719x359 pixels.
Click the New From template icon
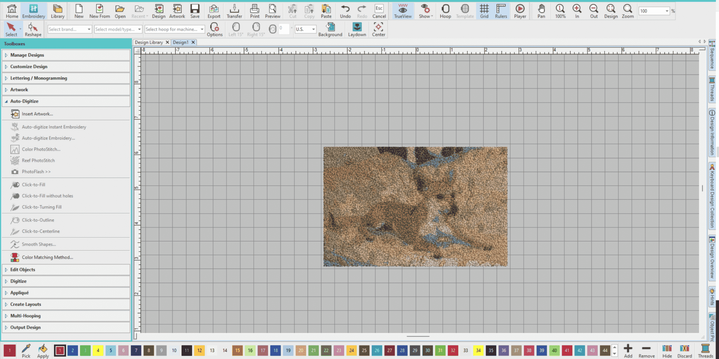pos(99,11)
